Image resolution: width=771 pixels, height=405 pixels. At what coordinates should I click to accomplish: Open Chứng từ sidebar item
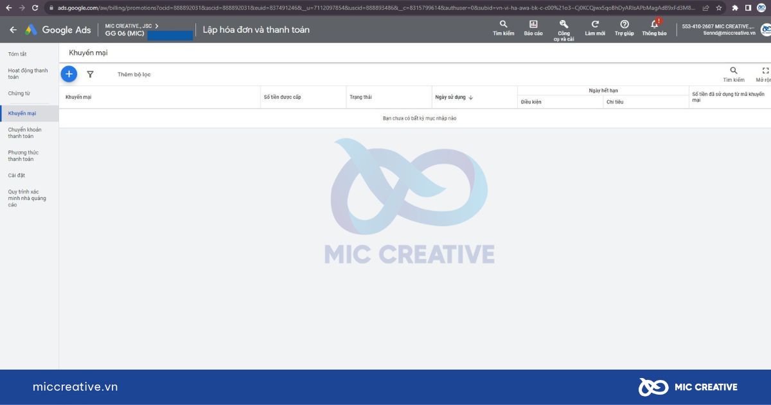pos(19,93)
